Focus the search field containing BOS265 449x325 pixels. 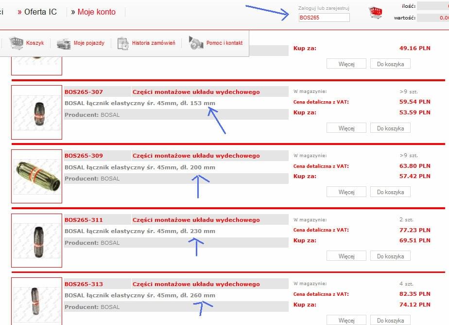[324, 18]
